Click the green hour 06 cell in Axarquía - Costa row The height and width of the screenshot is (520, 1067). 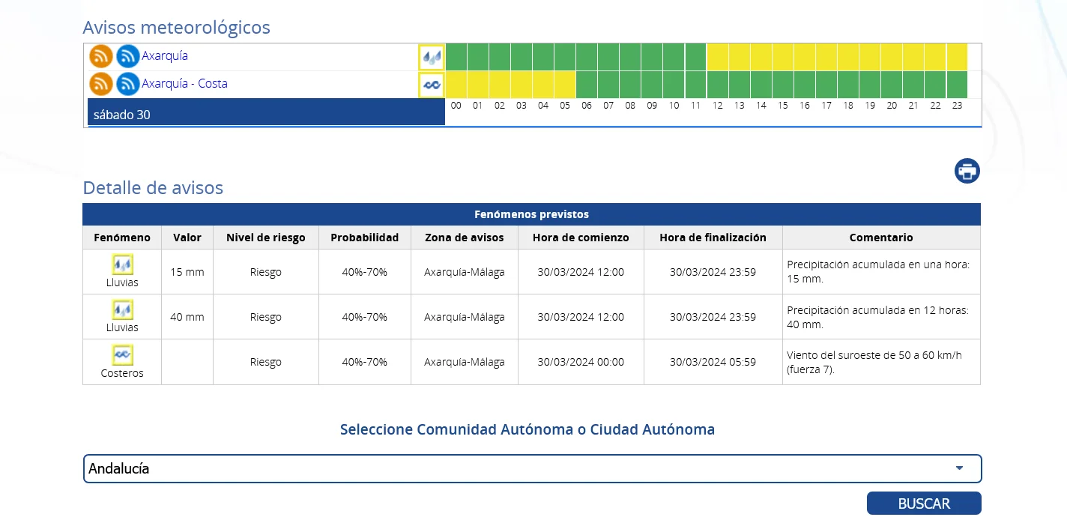[x=587, y=85]
